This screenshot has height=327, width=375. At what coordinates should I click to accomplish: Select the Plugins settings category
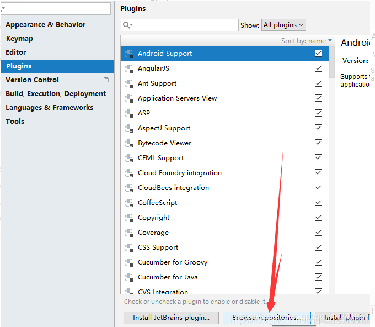[57, 66]
